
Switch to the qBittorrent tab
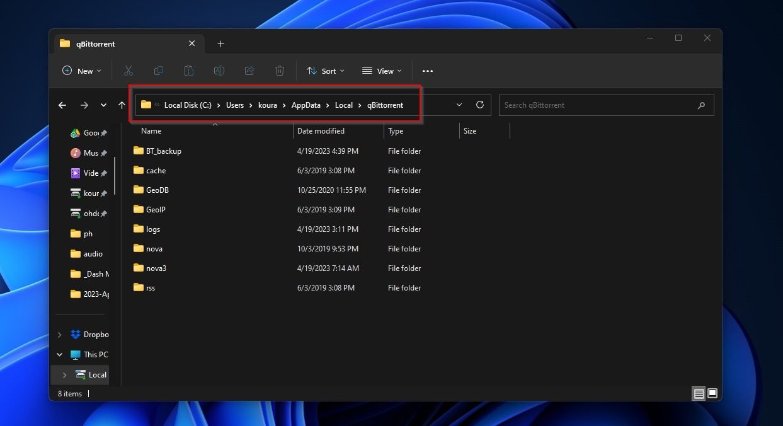[94, 43]
